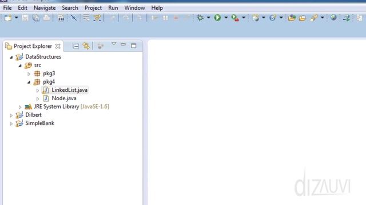
Task: Click the binary 010 build icon
Action: (61, 18)
